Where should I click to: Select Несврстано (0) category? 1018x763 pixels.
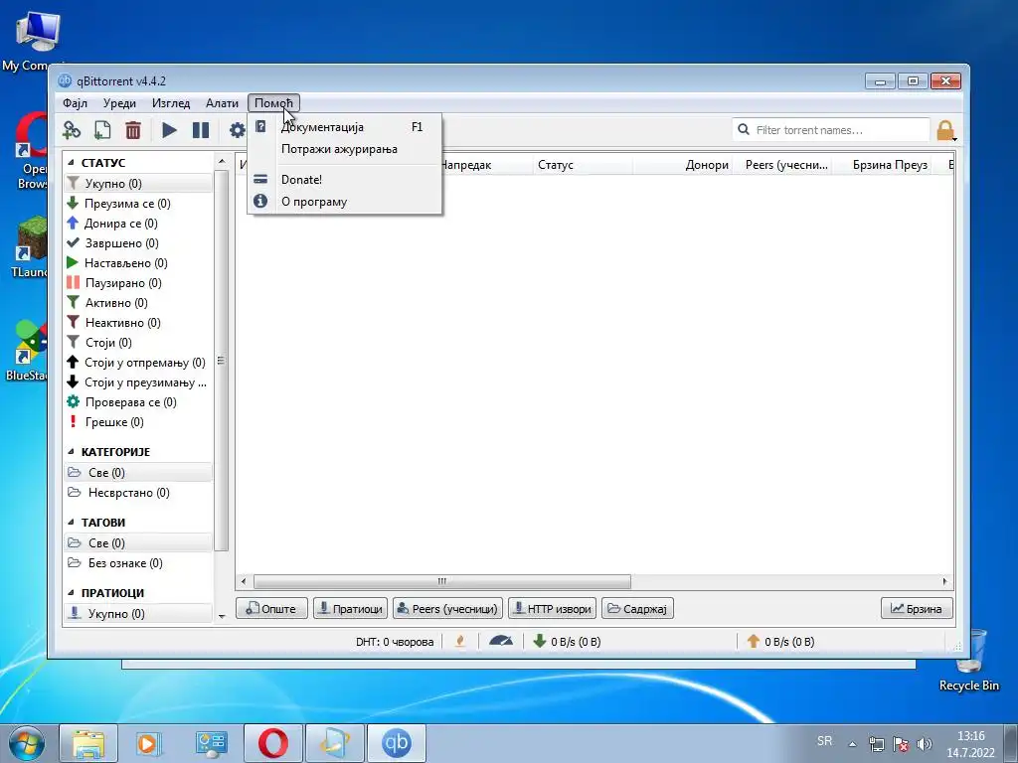click(x=138, y=493)
